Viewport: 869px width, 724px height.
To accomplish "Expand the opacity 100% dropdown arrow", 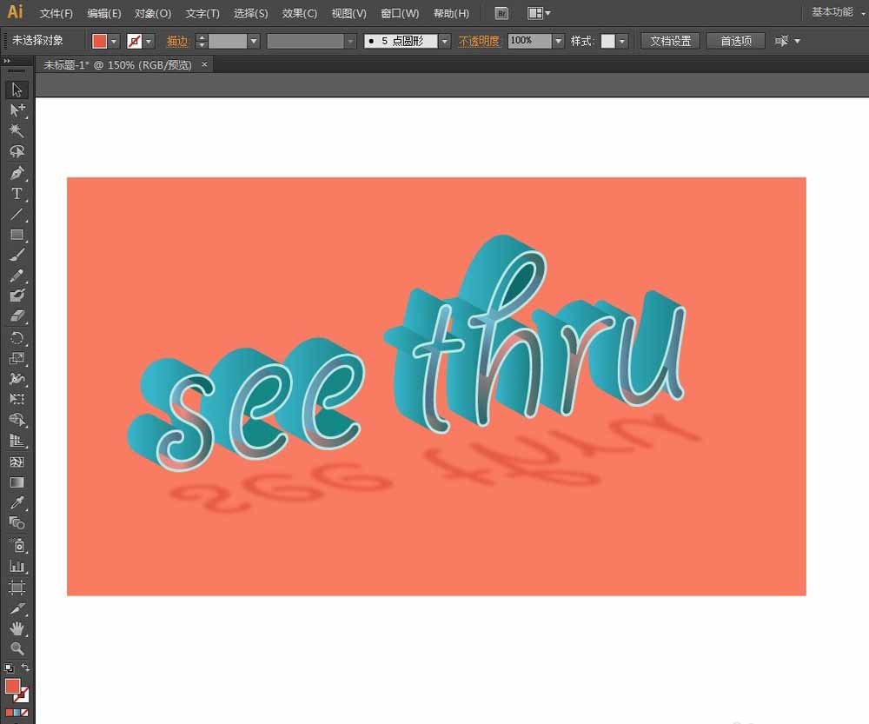I will click(x=558, y=41).
